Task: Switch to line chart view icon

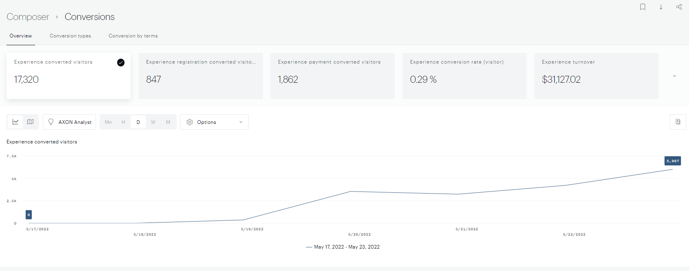Action: (x=16, y=122)
